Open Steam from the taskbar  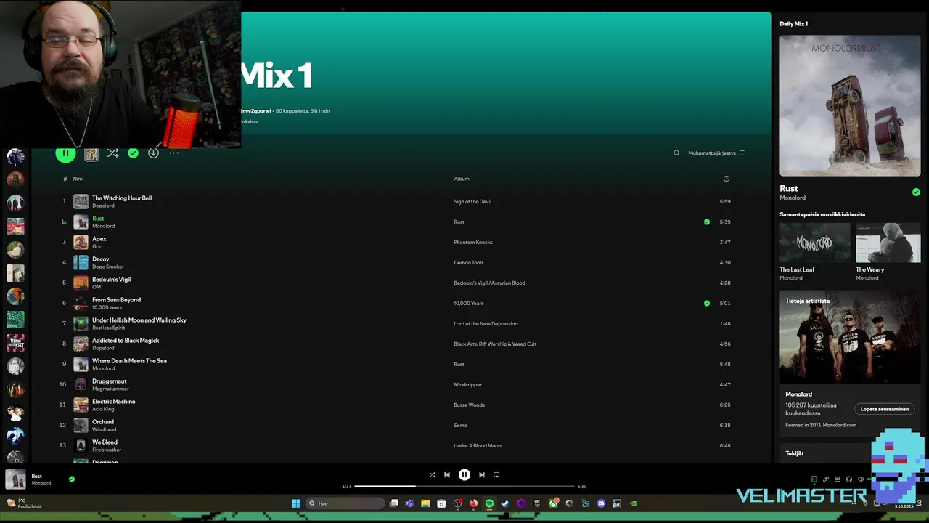(x=505, y=503)
